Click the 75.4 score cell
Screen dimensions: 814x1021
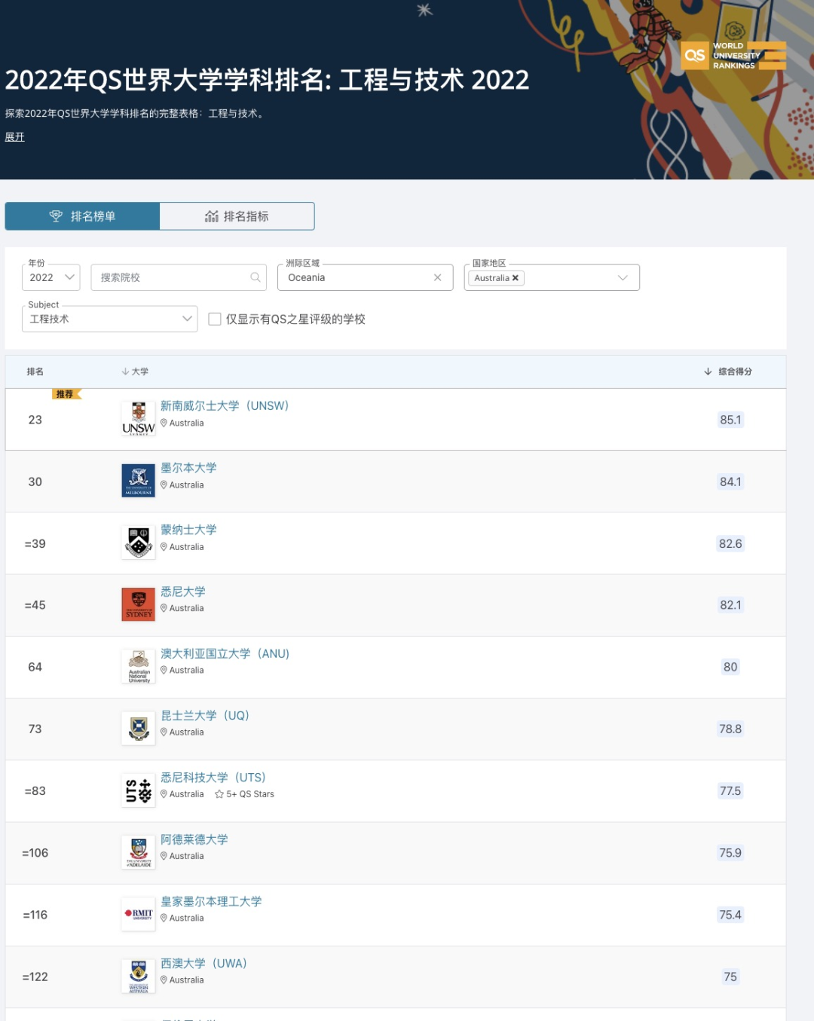[x=730, y=915]
